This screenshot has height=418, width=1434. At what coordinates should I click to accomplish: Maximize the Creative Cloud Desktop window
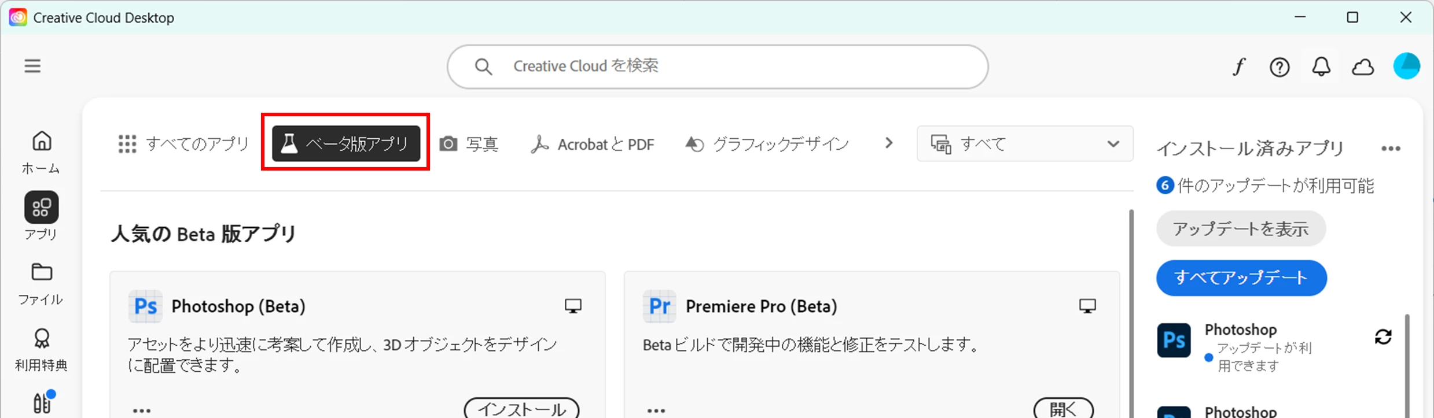(x=1352, y=17)
